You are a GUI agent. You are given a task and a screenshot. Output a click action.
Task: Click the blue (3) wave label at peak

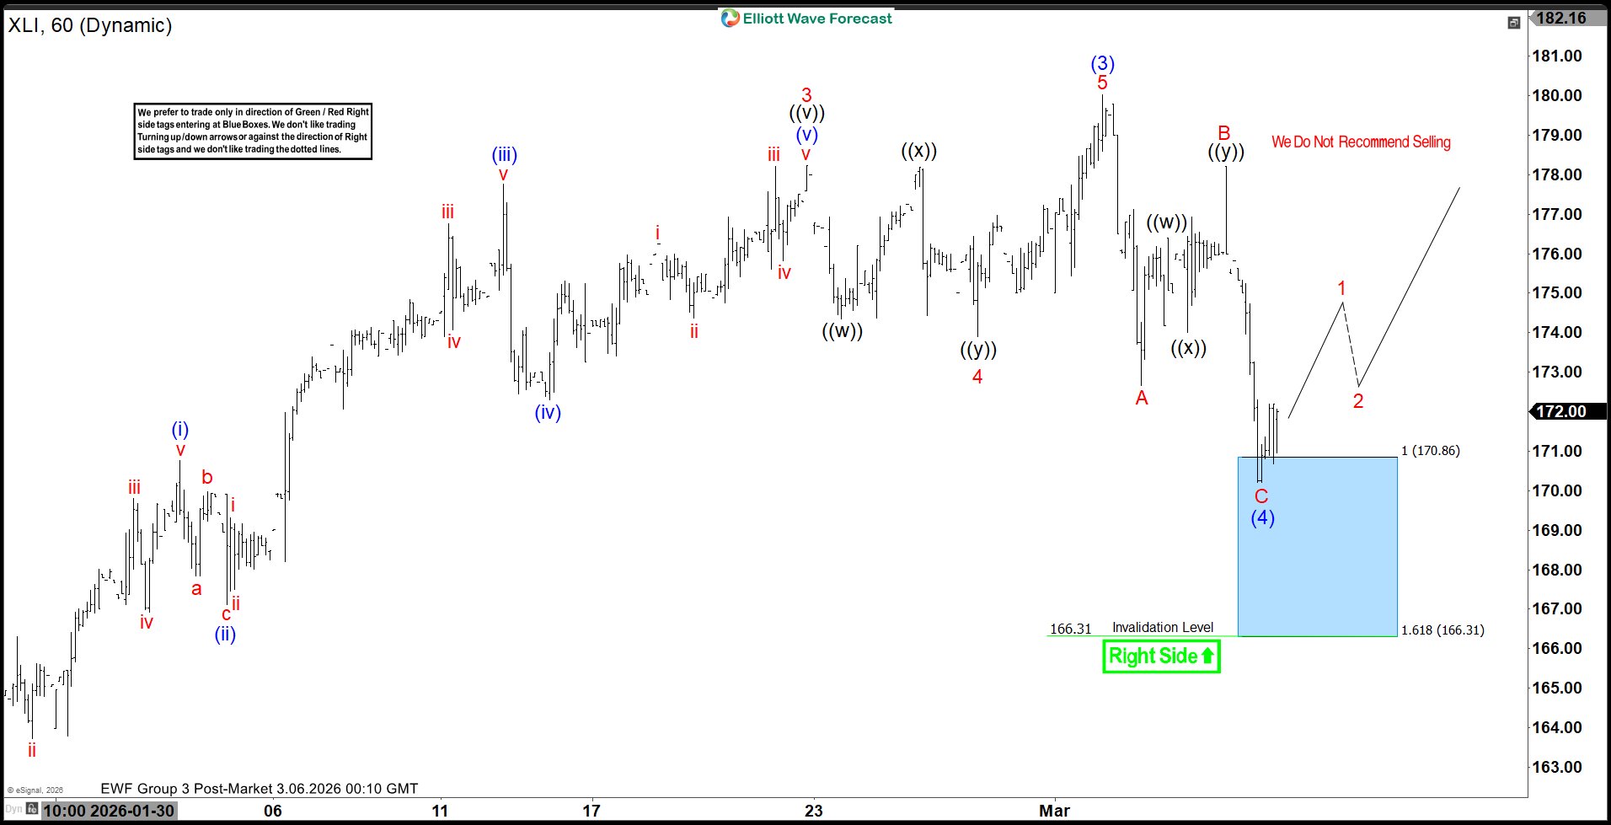click(x=1102, y=63)
